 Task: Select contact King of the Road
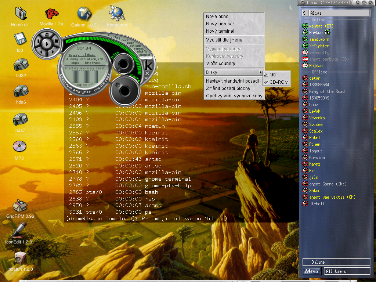click(327, 91)
